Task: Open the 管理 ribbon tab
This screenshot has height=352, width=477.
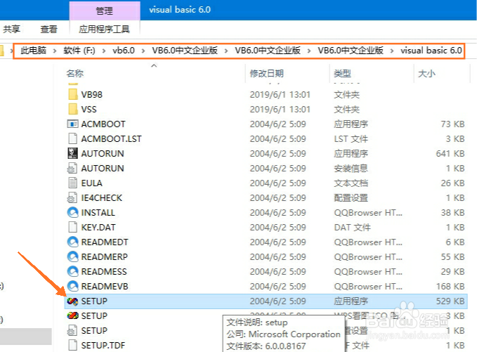Action: pos(105,11)
